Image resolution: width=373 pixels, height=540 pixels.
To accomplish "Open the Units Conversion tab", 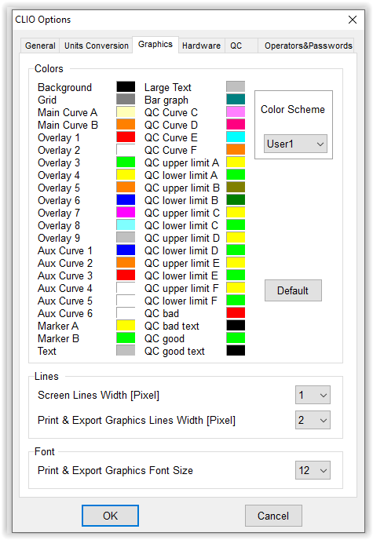I will tap(96, 46).
